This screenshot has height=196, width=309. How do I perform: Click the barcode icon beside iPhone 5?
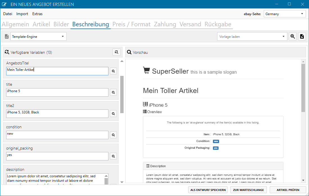pyautogui.click(x=145, y=104)
